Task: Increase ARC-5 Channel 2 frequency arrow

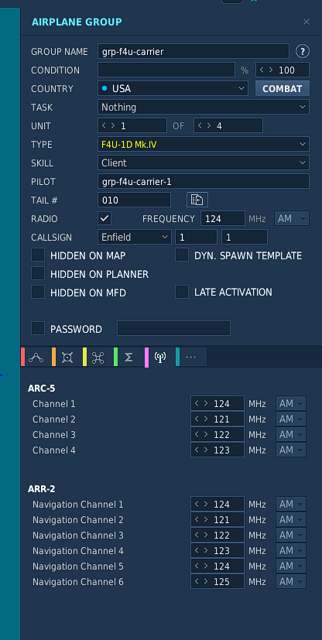Action: coord(206,419)
